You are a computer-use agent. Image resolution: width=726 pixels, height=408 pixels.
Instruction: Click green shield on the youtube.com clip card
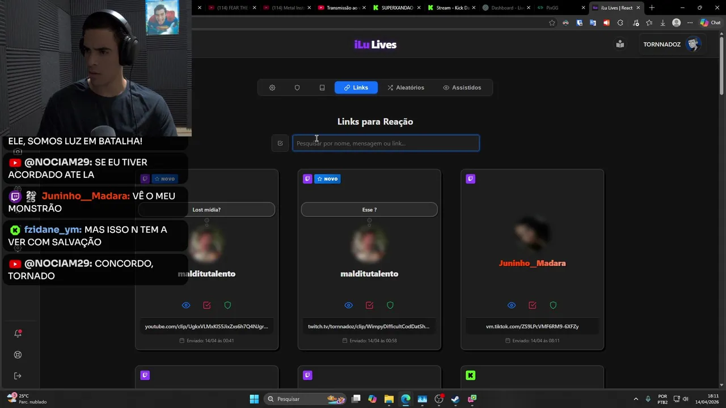[227, 305]
